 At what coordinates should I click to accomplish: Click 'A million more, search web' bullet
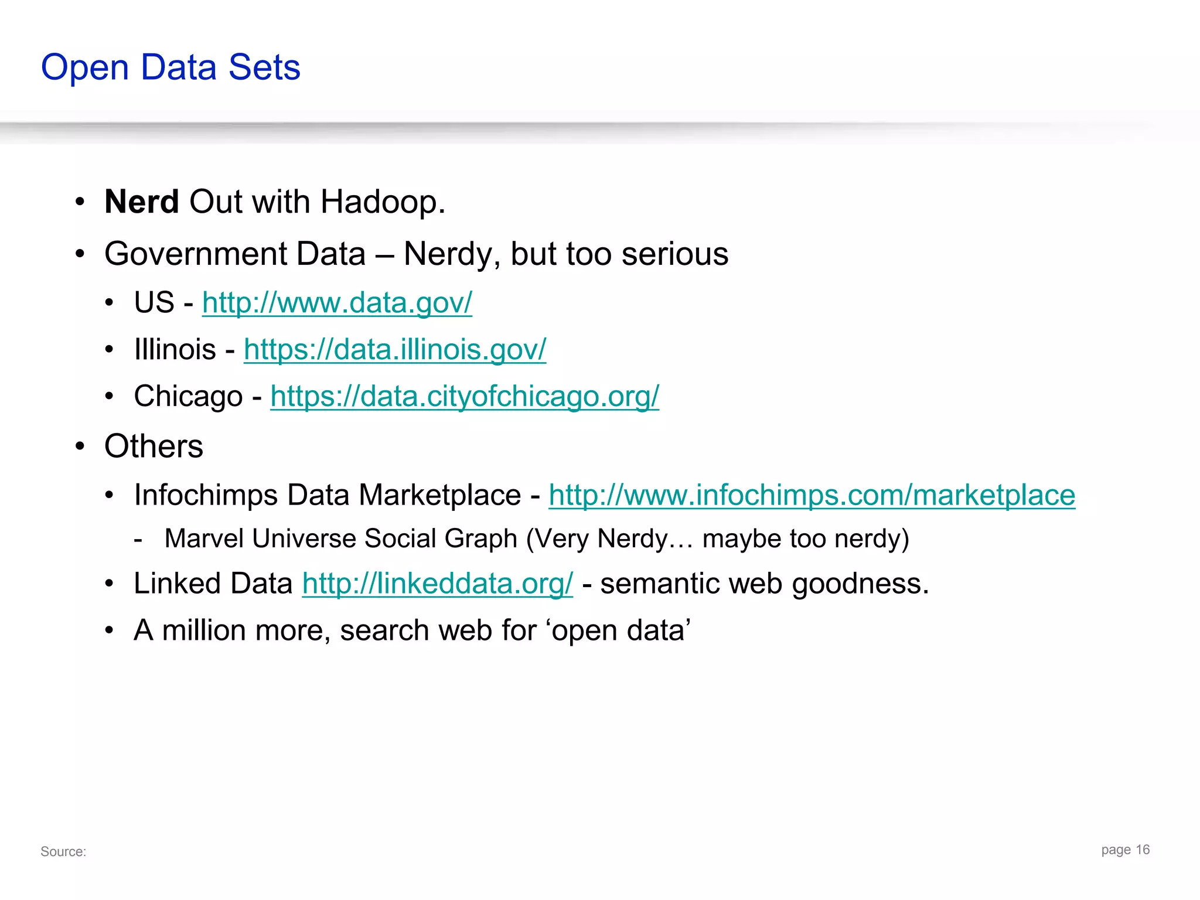[x=412, y=631]
